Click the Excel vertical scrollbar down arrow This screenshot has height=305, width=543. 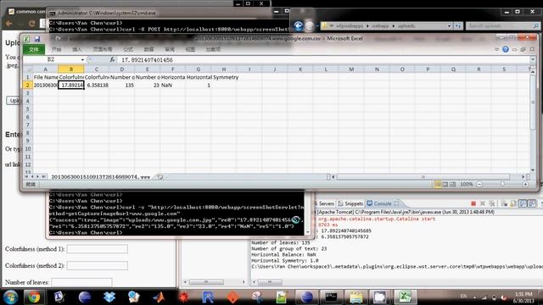point(533,170)
